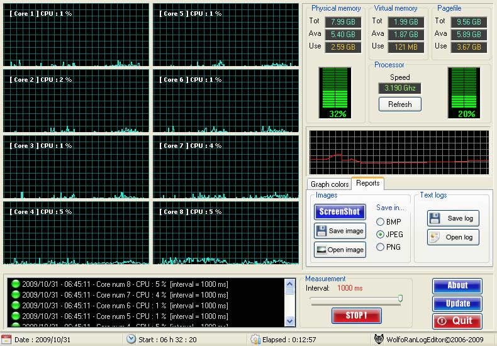Click the ScreenShot button
This screenshot has width=497, height=346.
click(340, 211)
